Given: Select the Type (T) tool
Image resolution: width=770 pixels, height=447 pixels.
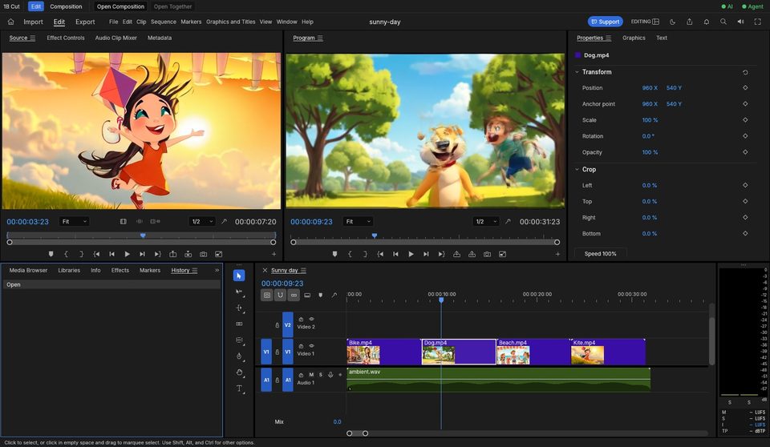Looking at the screenshot, I should [239, 389].
